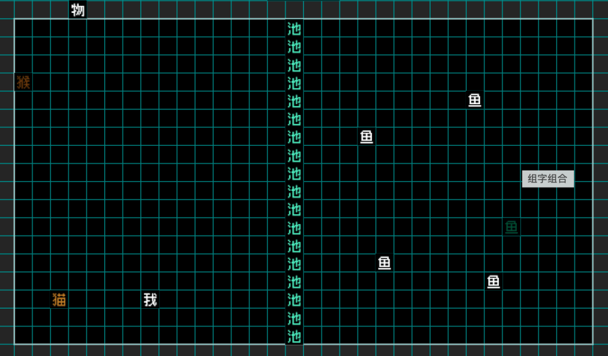
Task: Click the white 我 player character
Action: click(150, 300)
